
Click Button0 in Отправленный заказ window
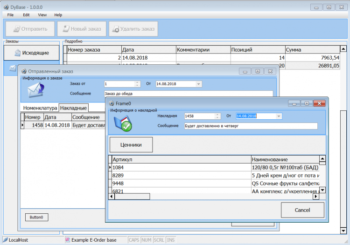(36, 217)
